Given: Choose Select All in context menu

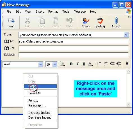Looking at the screenshot, I should [x=40, y=93].
